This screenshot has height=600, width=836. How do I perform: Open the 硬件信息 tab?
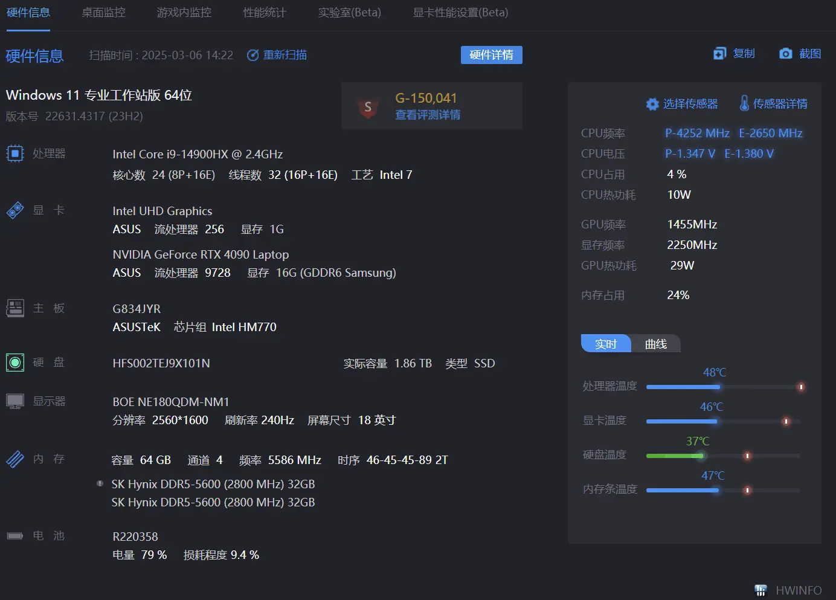click(x=28, y=13)
